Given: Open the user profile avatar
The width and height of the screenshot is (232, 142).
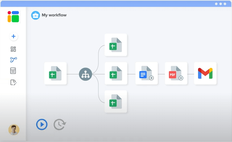Looking at the screenshot, I should coord(14,130).
